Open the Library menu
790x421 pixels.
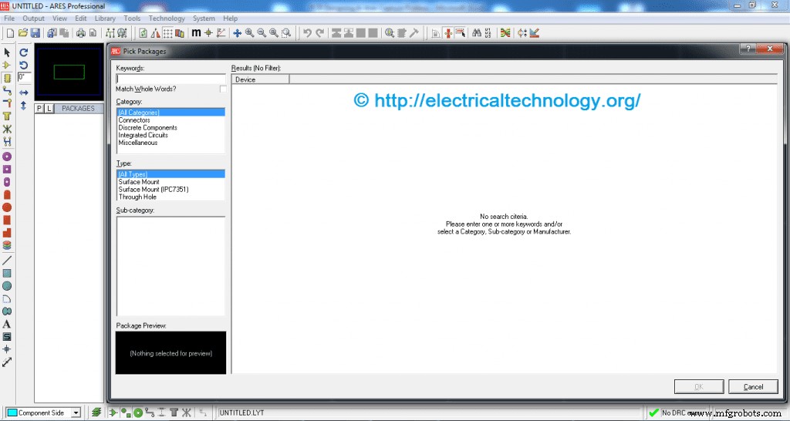[x=105, y=19]
